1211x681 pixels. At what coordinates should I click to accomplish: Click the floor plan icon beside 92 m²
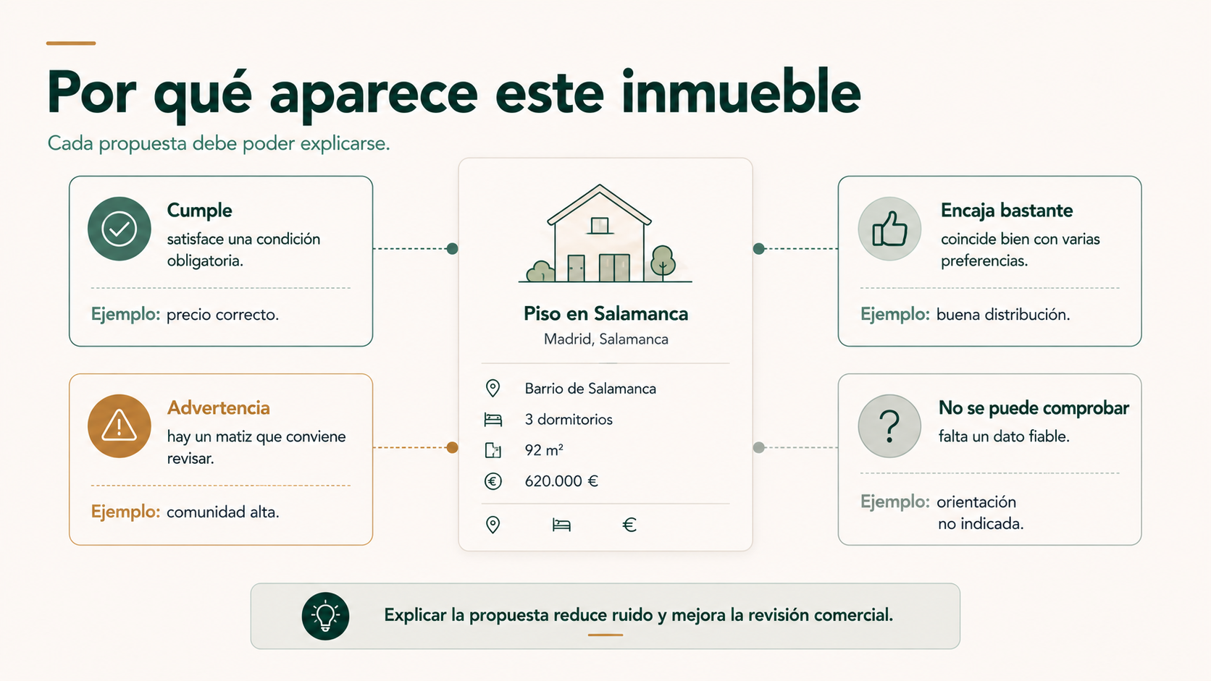coord(493,450)
